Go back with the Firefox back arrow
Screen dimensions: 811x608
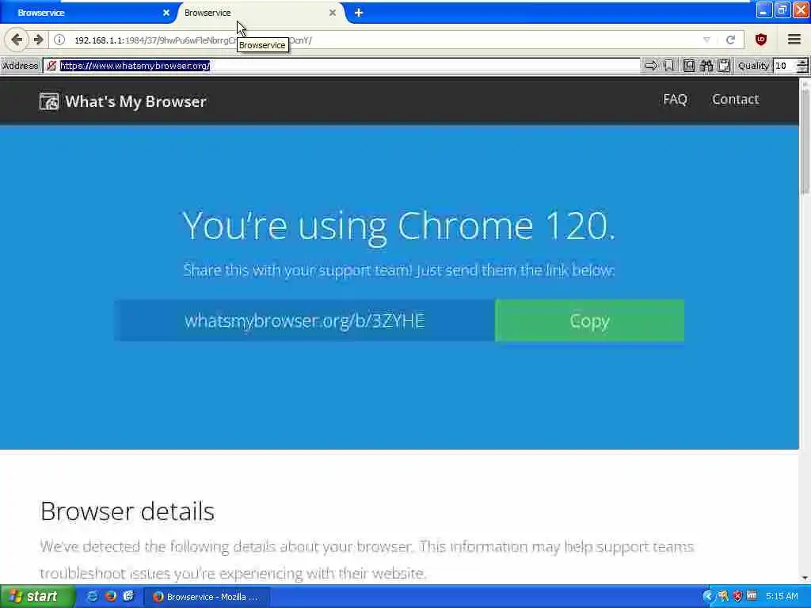[17, 40]
